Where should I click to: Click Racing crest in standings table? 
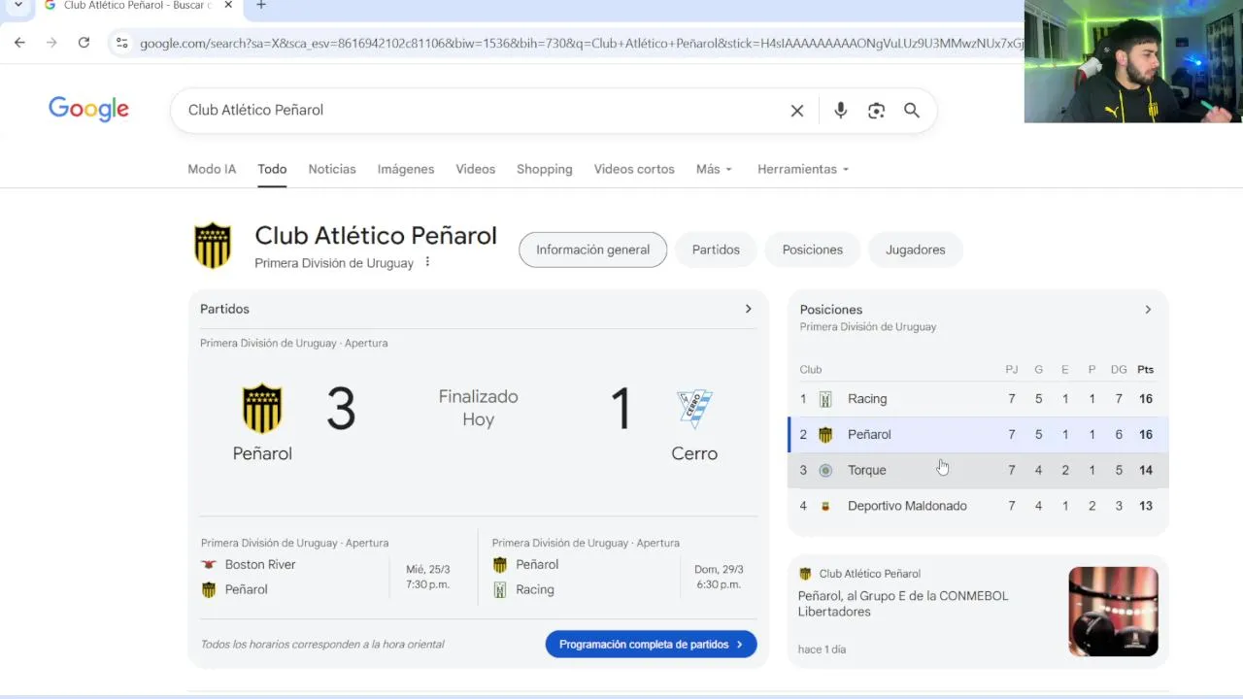point(825,399)
